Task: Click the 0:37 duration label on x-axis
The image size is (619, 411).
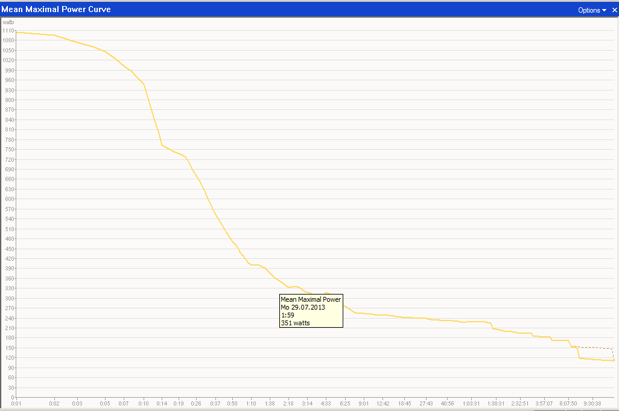Action: [215, 404]
